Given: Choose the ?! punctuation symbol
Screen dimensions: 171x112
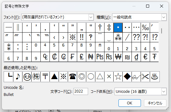Looking at the screenshot, I should (x=145, y=37).
